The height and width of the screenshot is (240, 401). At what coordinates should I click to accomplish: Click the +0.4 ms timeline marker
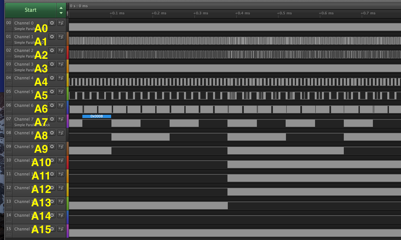pyautogui.click(x=242, y=13)
